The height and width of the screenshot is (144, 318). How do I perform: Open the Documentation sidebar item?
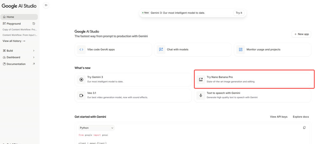[19, 64]
